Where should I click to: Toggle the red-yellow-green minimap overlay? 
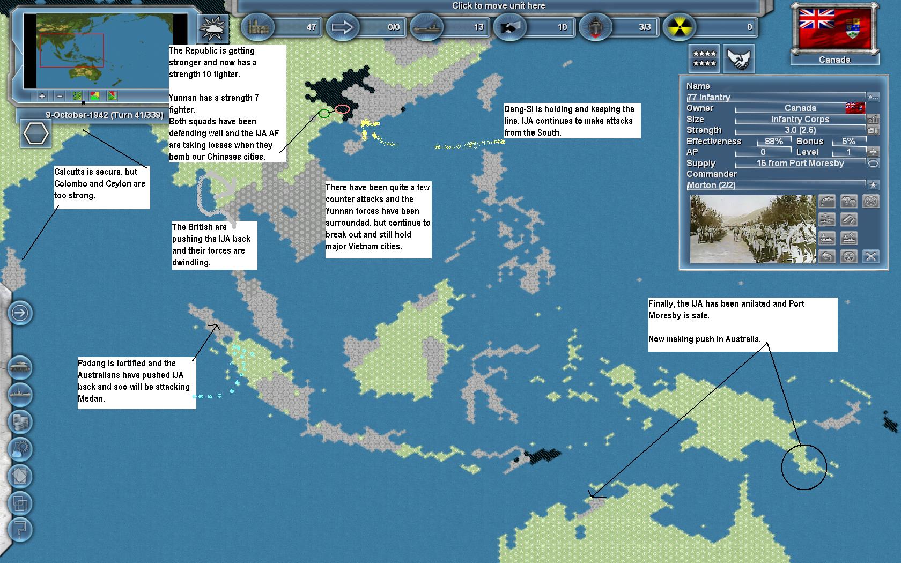point(95,96)
